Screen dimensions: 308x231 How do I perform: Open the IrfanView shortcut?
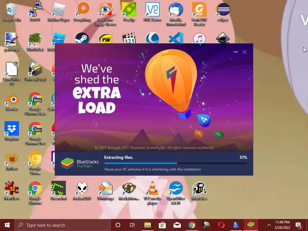click(x=12, y=191)
